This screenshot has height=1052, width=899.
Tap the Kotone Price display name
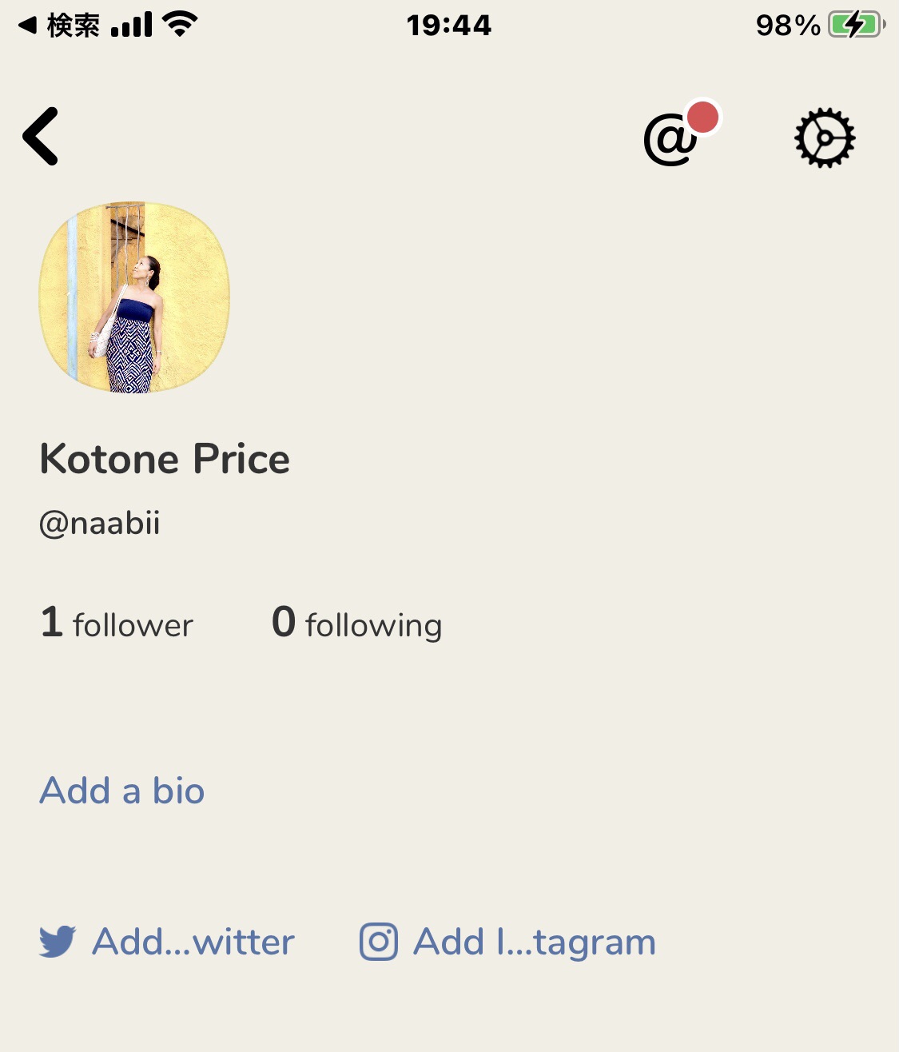(x=165, y=459)
